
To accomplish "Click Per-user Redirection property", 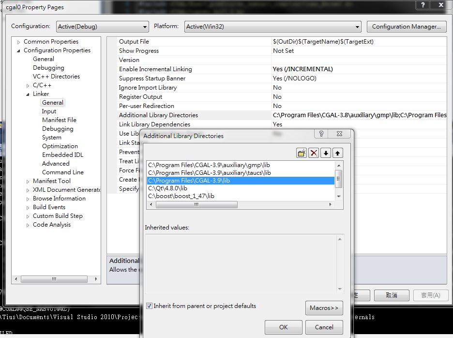I will [x=282, y=106].
